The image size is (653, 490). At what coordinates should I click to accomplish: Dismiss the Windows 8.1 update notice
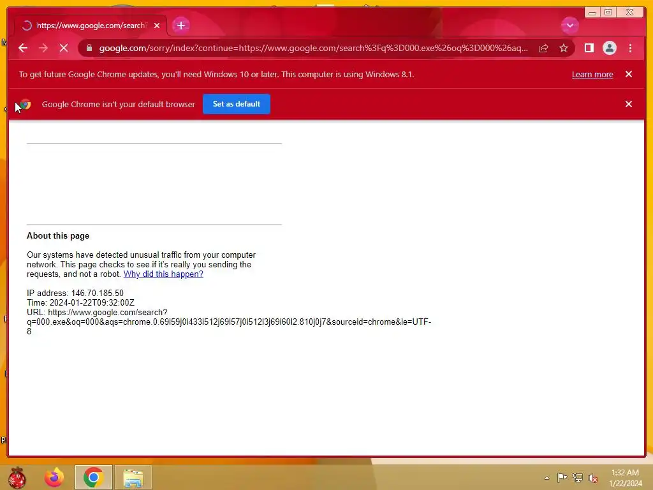point(628,74)
